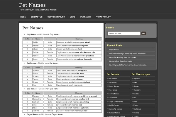176x117 pixels.
Task: Select the Adwar name cell
Action: click(38, 49)
